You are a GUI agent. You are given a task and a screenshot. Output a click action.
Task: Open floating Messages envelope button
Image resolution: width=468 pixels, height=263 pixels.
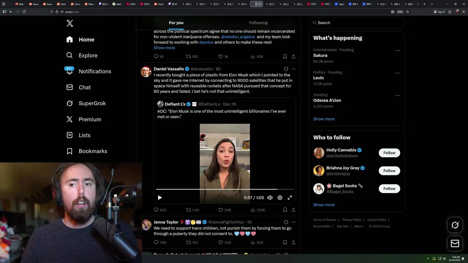[x=455, y=244]
